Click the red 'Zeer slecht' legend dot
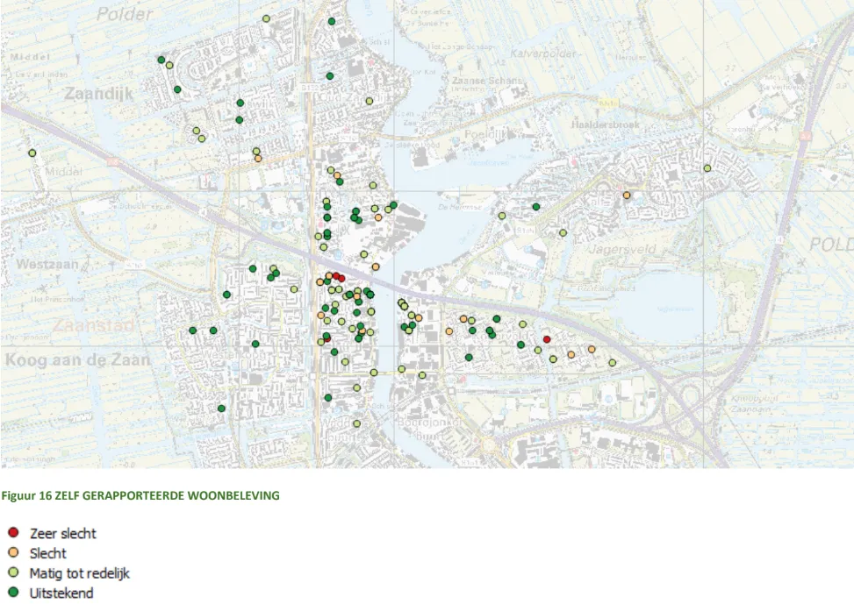Viewport: 854px width, 604px height. [13, 533]
